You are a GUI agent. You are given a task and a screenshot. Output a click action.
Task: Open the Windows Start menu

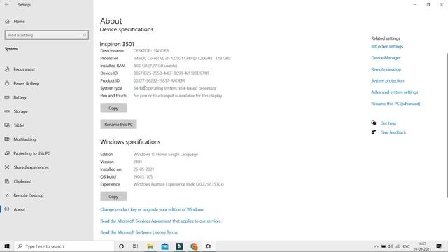[7, 246]
